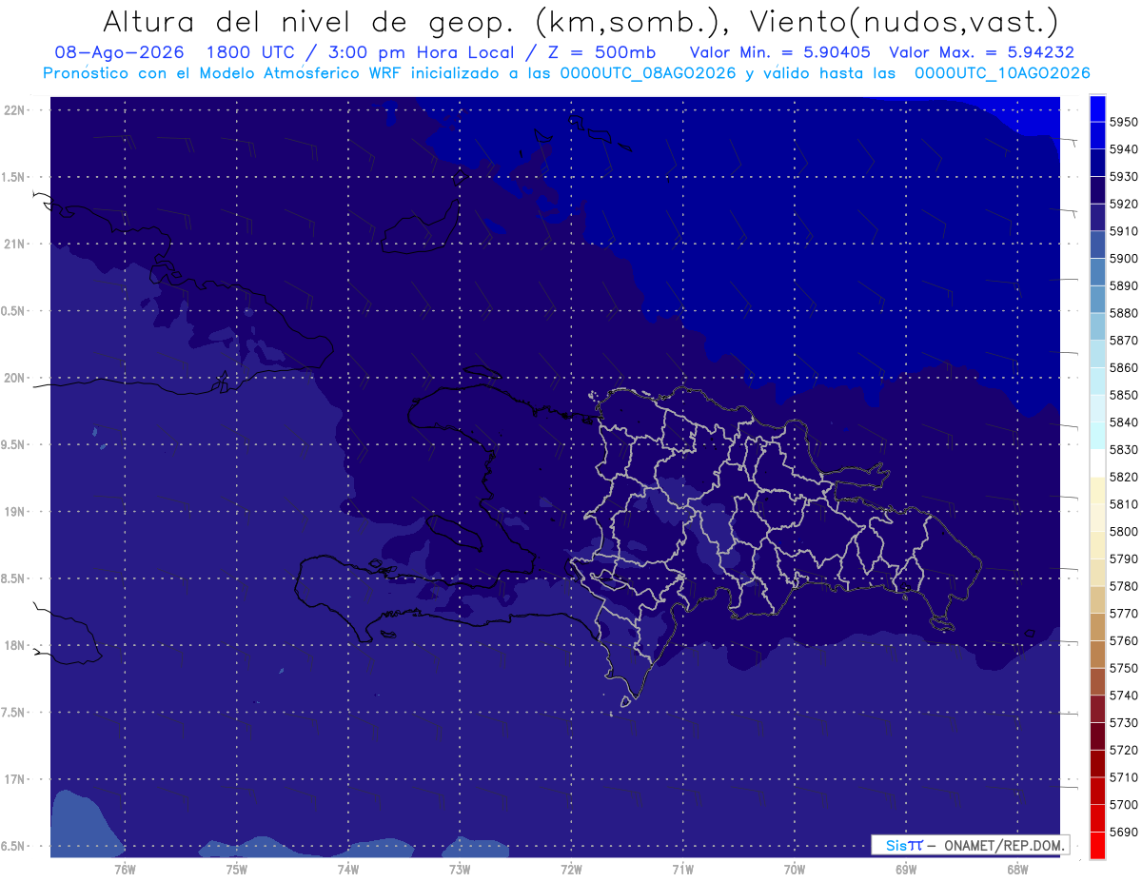Click the '5910' legend value
The image size is (1142, 882).
(x=1124, y=231)
